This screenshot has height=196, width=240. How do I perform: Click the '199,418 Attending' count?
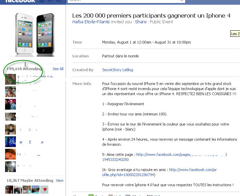24,69
